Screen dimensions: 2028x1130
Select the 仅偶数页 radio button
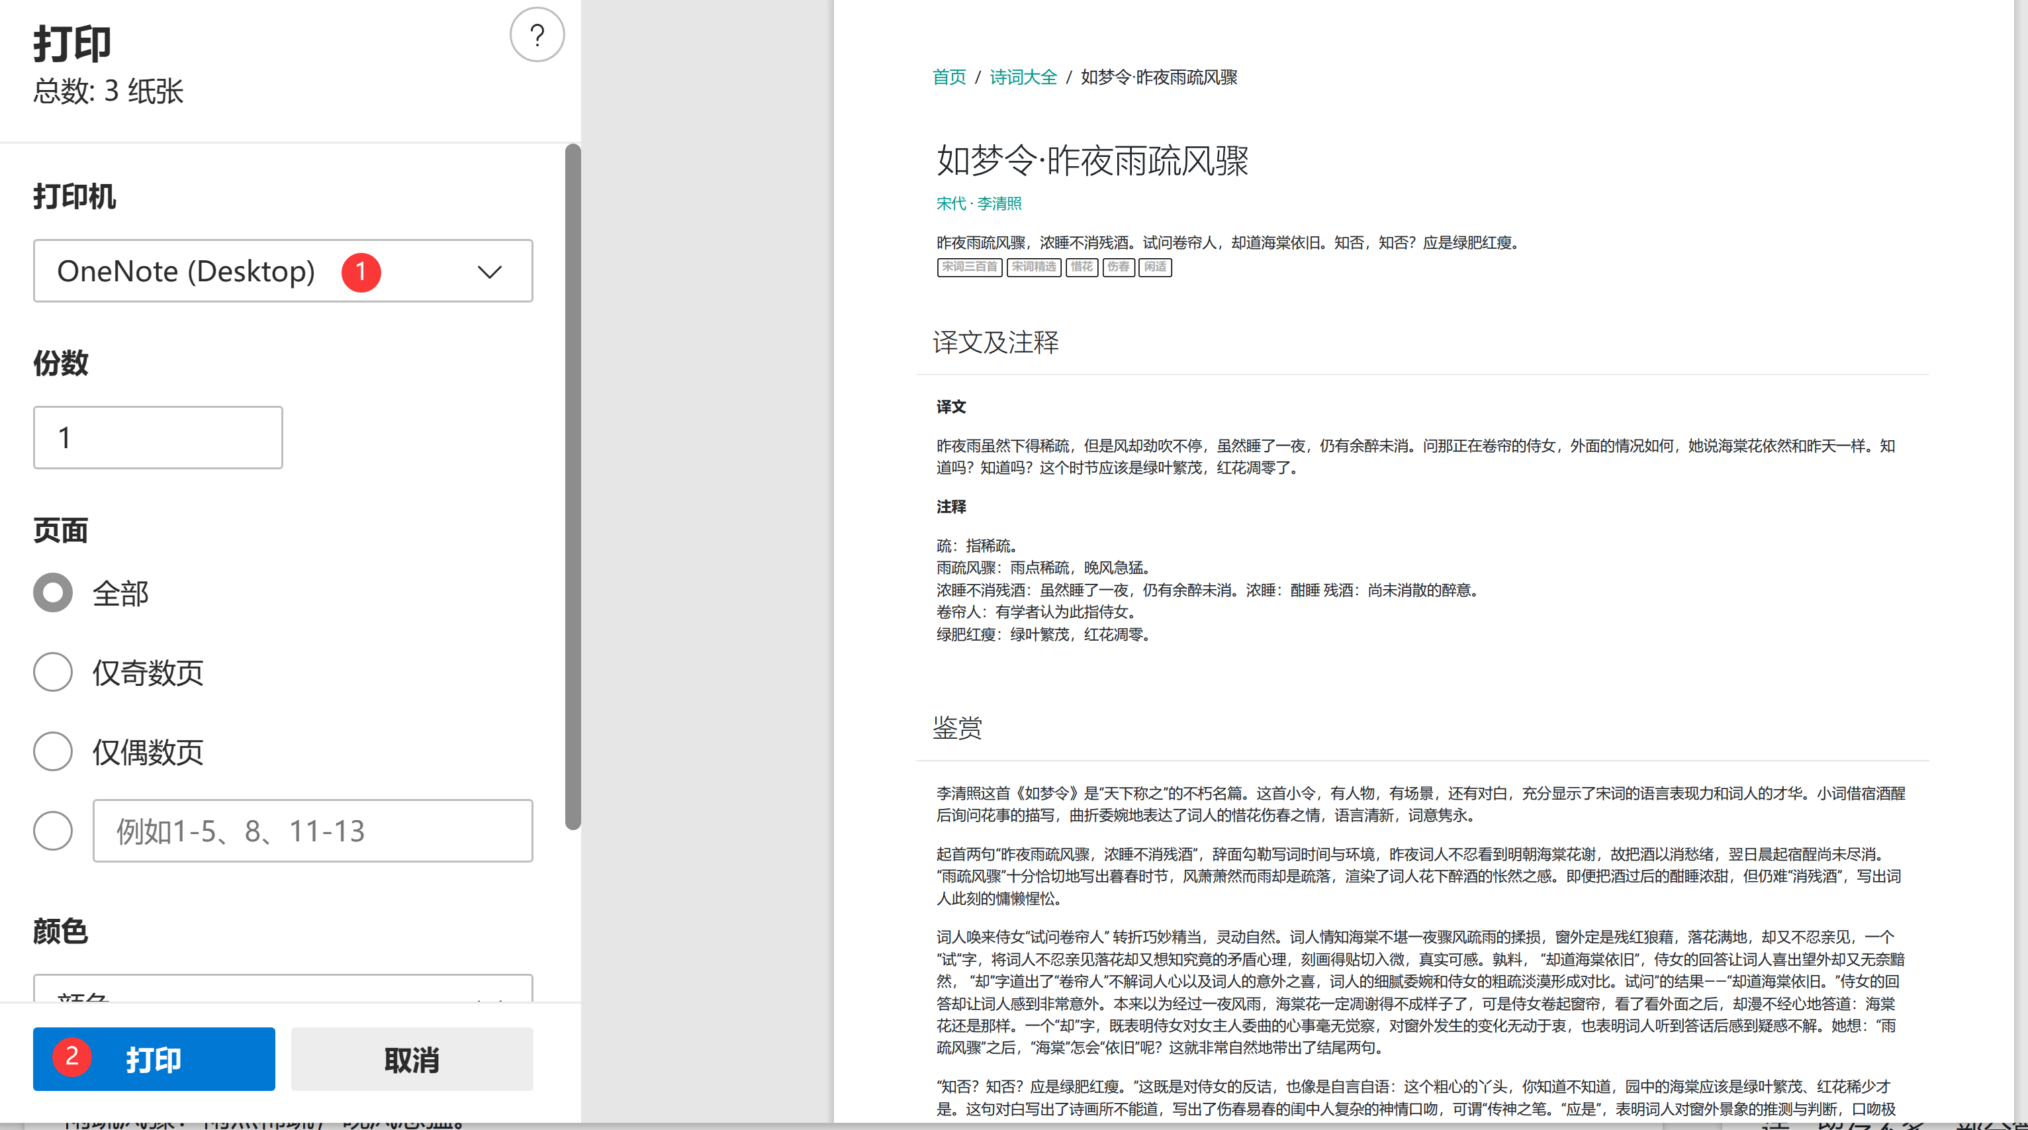tap(53, 752)
